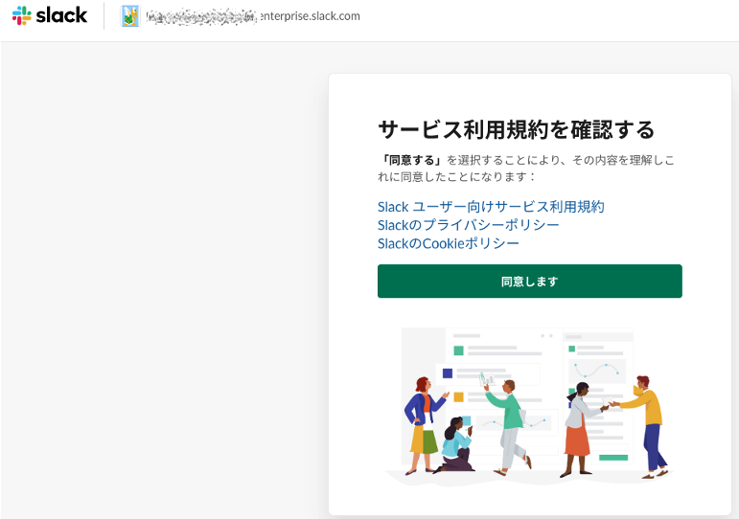This screenshot has width=739, height=519.
Task: Click the heading サービス利用規約を確認する
Action: point(517,129)
